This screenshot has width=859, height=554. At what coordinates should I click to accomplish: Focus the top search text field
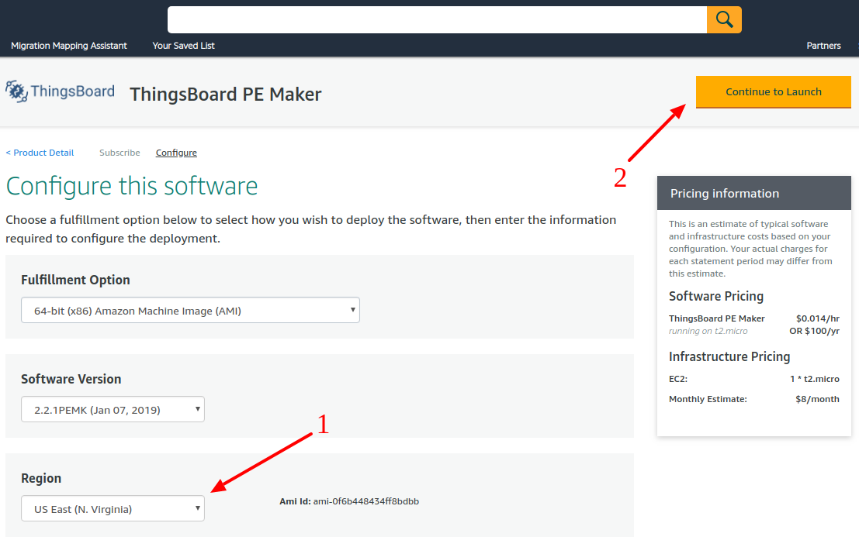point(437,19)
